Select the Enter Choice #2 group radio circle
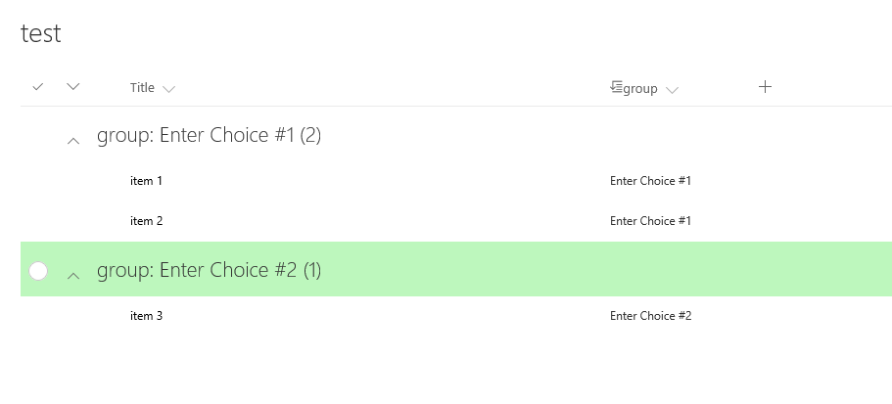This screenshot has width=892, height=404. [x=38, y=271]
